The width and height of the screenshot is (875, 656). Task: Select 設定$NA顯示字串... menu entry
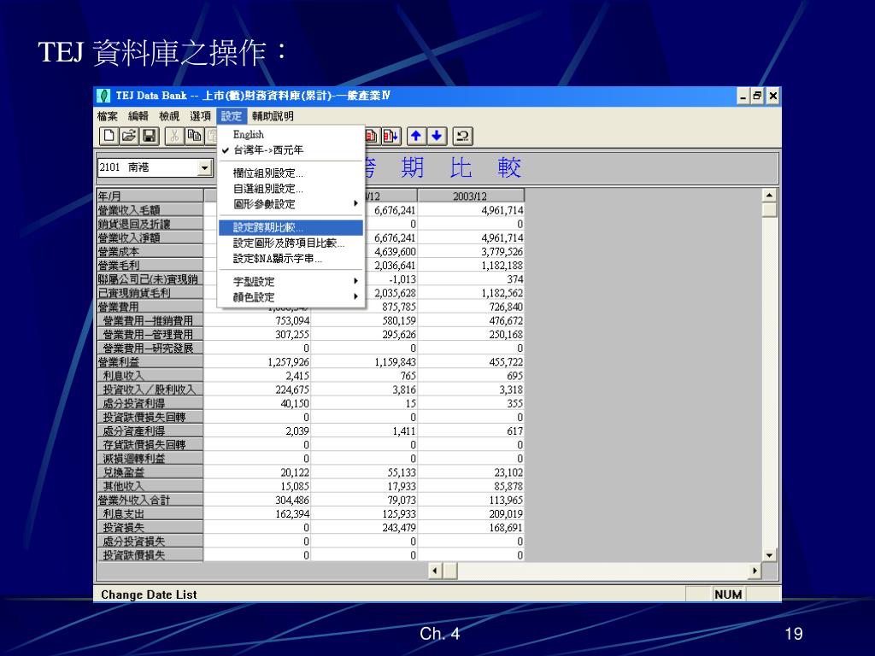pyautogui.click(x=291, y=259)
